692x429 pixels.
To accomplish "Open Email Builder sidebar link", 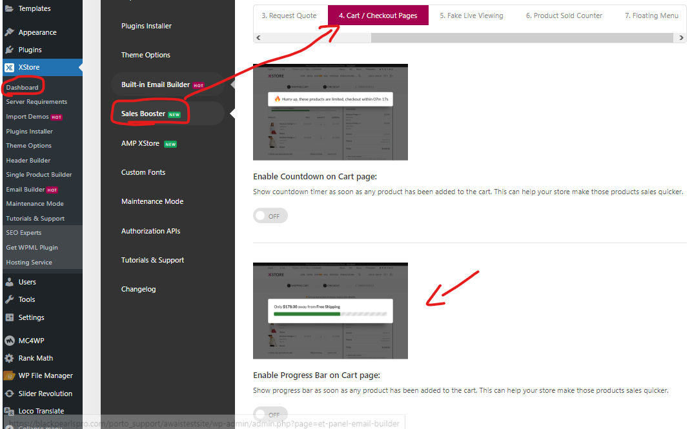I will (32, 190).
